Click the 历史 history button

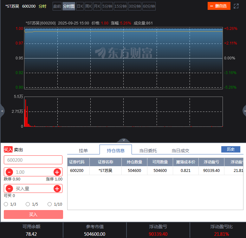pos(231,149)
